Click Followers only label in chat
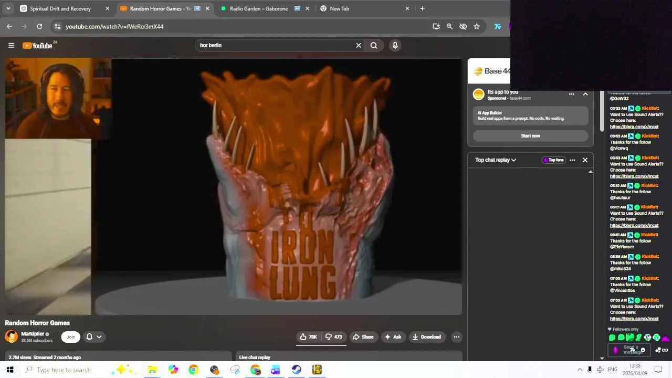 click(x=625, y=329)
